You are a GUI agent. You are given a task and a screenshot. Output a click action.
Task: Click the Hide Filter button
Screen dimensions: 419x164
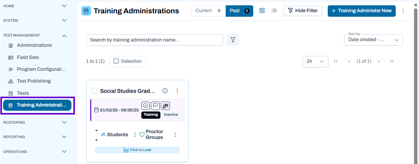pyautogui.click(x=303, y=11)
